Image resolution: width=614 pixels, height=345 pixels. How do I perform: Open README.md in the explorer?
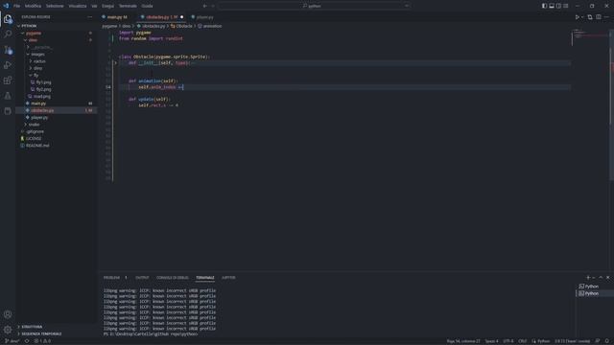click(x=37, y=146)
